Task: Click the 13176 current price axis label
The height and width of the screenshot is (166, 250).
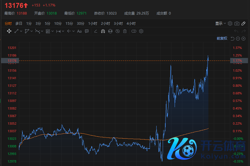Action: [13, 61]
